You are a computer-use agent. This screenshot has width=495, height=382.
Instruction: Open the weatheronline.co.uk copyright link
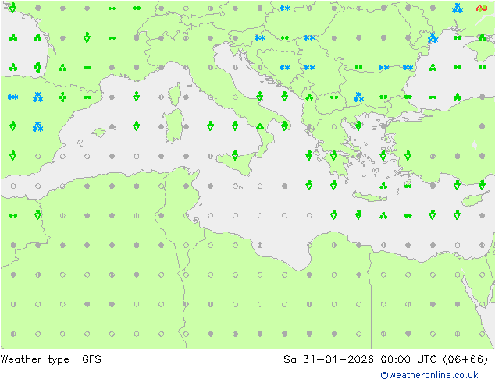429,375
